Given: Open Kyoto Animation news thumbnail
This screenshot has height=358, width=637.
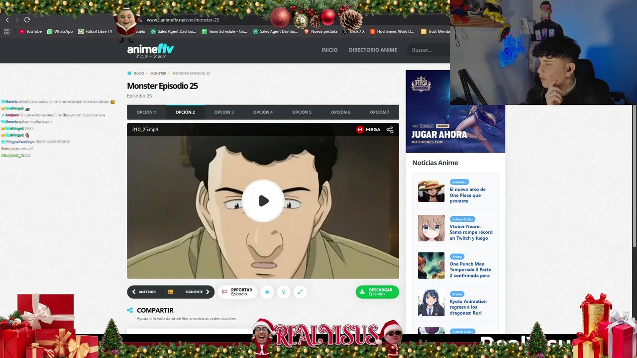Looking at the screenshot, I should pyautogui.click(x=431, y=303).
